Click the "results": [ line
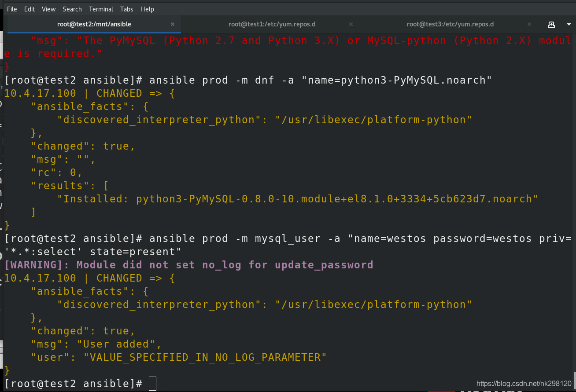 pyautogui.click(x=70, y=186)
